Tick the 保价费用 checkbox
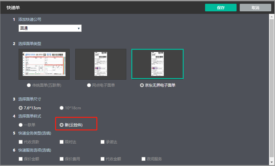 pyautogui.click(x=61, y=159)
